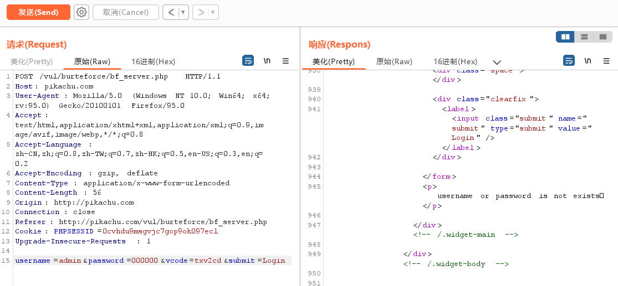
Task: Go forward to next request
Action: pyautogui.click(x=201, y=12)
